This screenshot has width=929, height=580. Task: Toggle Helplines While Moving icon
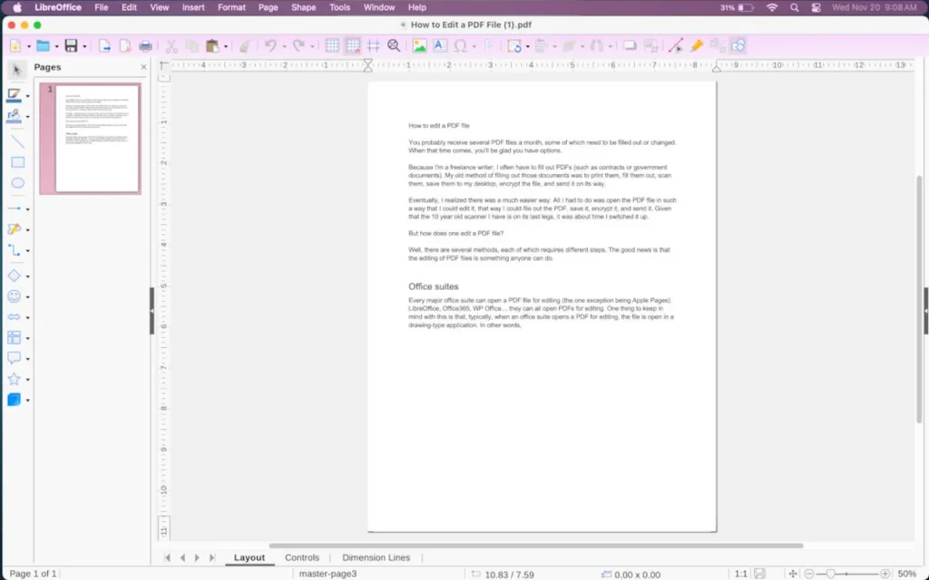373,46
